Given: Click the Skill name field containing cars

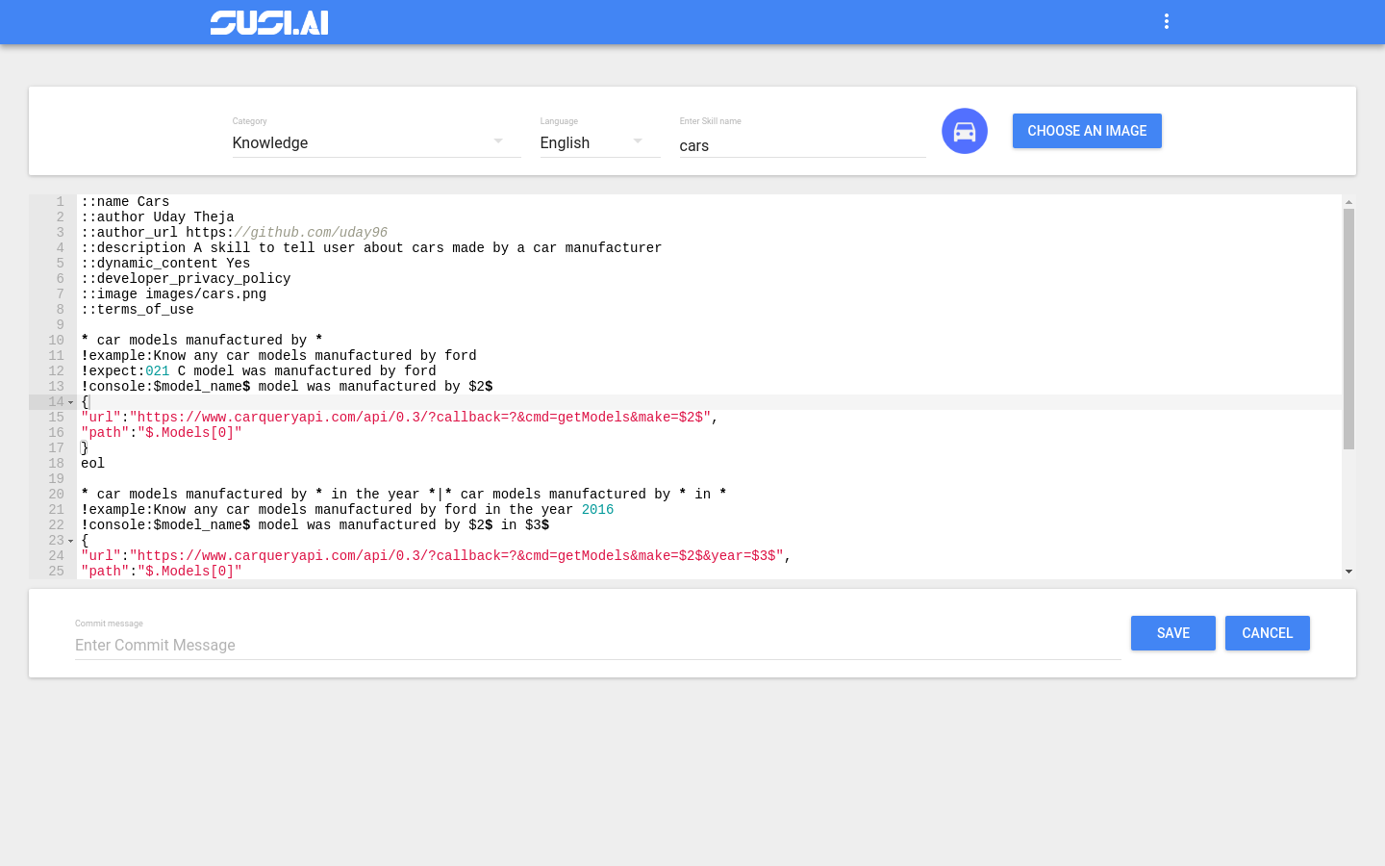Looking at the screenshot, I should pos(802,145).
